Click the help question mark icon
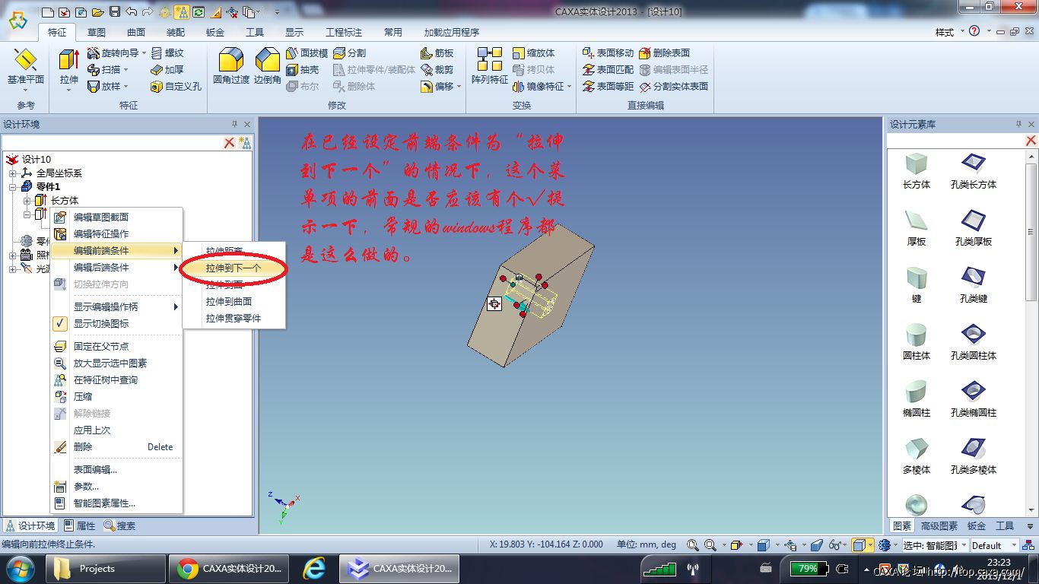Image resolution: width=1039 pixels, height=584 pixels. (x=974, y=31)
